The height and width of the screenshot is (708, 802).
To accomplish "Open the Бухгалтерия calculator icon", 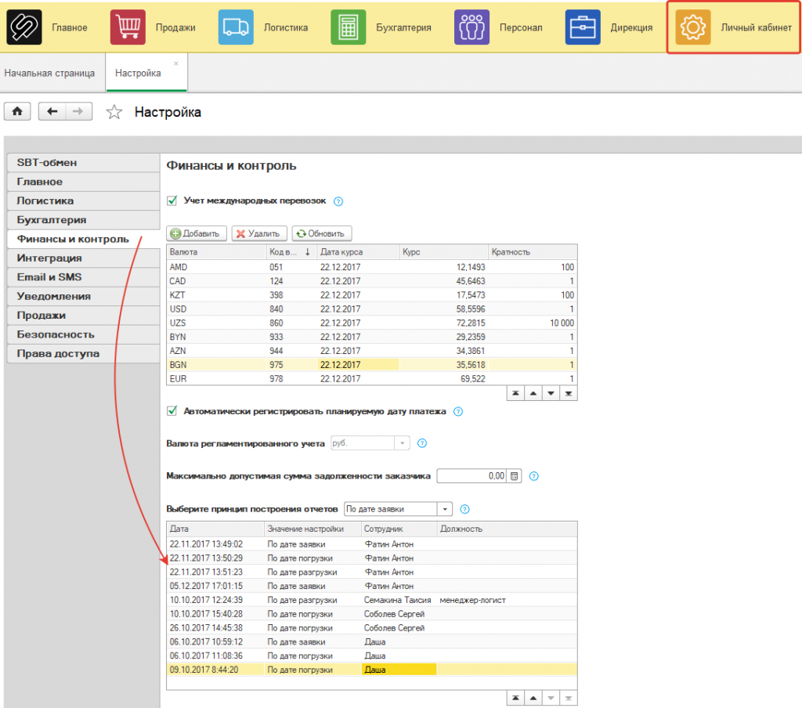I will [x=349, y=27].
